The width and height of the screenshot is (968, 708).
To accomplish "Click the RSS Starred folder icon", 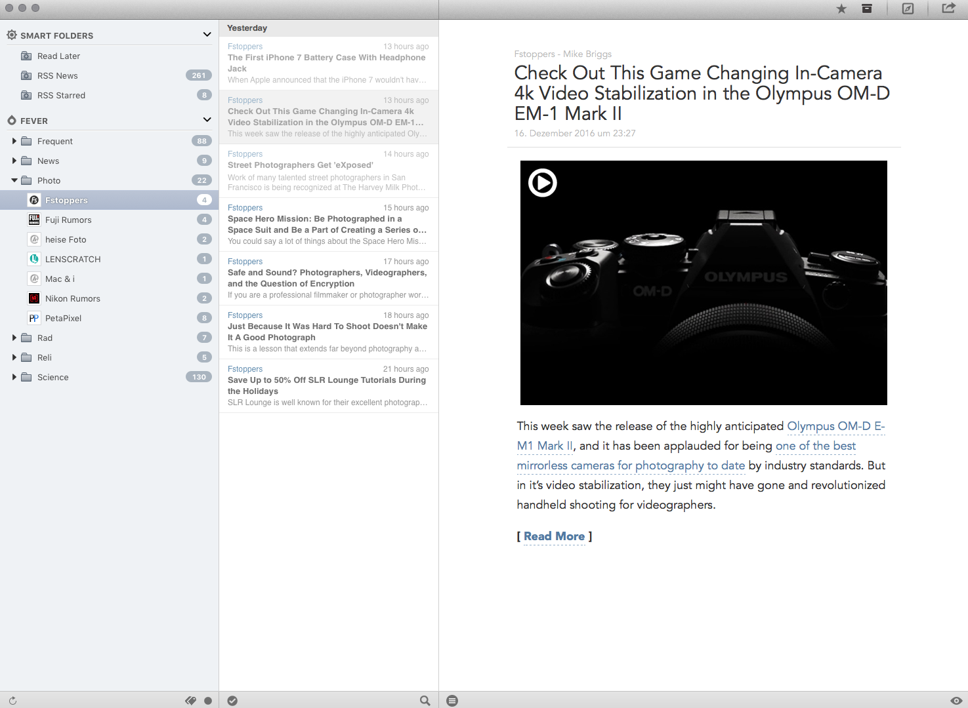I will 26,95.
